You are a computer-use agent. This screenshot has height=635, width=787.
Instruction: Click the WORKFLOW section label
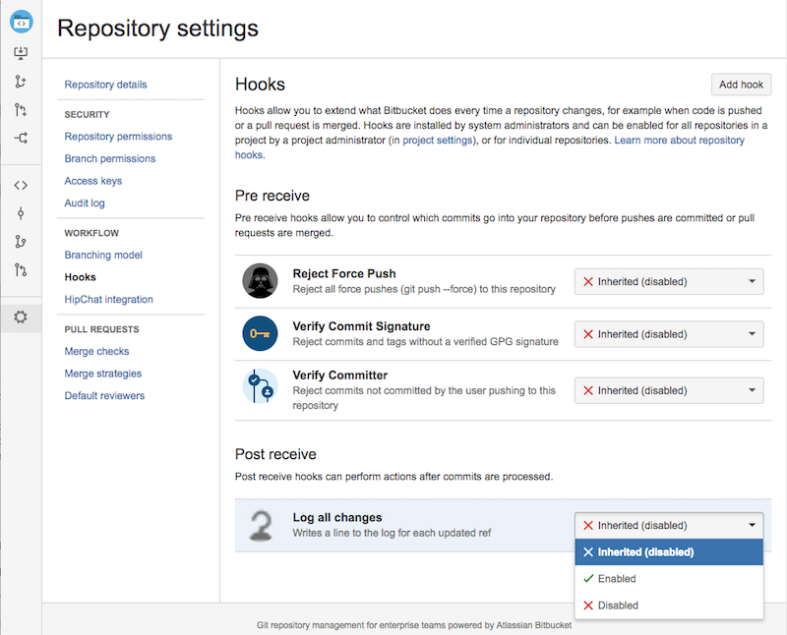coord(91,233)
